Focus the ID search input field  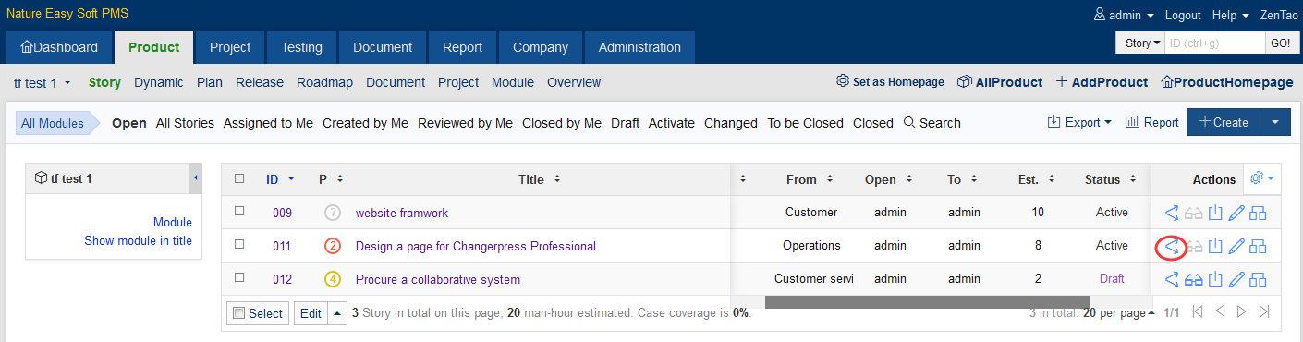[1214, 43]
